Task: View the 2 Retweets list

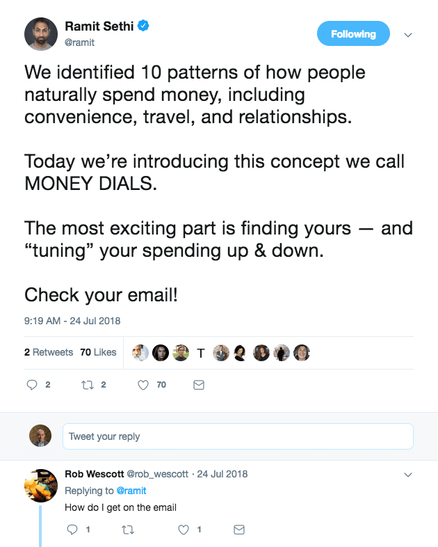Action: 49,352
